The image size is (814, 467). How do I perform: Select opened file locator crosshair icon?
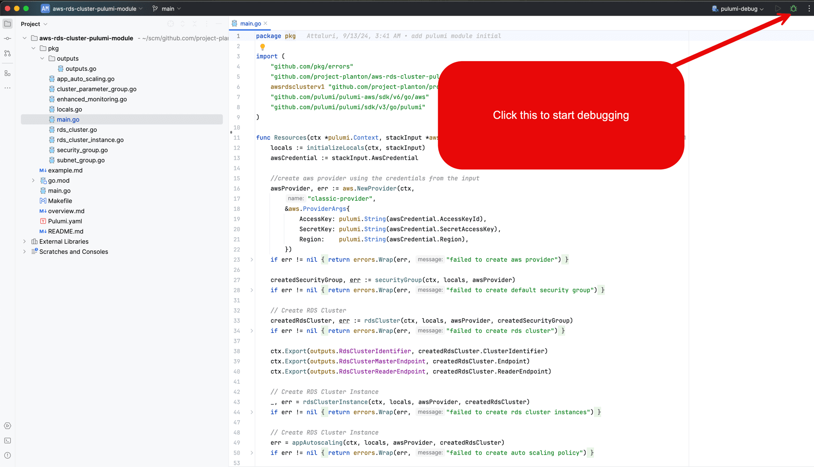point(171,24)
